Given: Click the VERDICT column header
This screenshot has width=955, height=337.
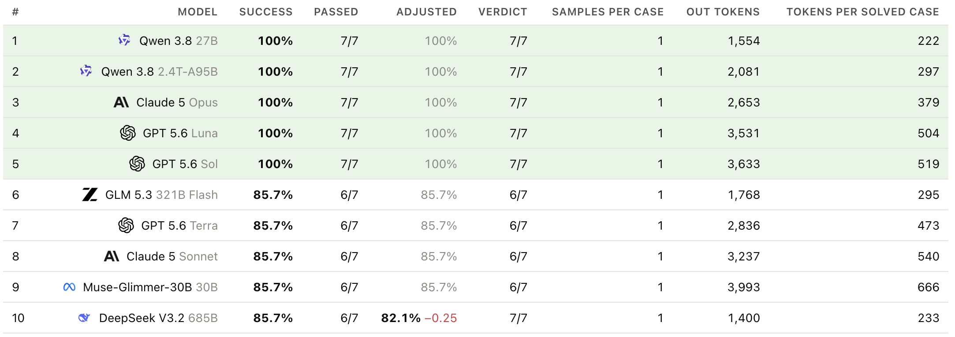Looking at the screenshot, I should click(x=503, y=12).
